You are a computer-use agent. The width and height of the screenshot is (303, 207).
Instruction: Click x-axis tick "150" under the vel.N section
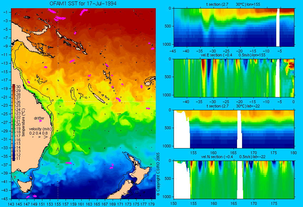[173, 203]
